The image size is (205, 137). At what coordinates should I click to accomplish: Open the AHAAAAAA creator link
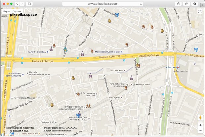click(70, 128)
